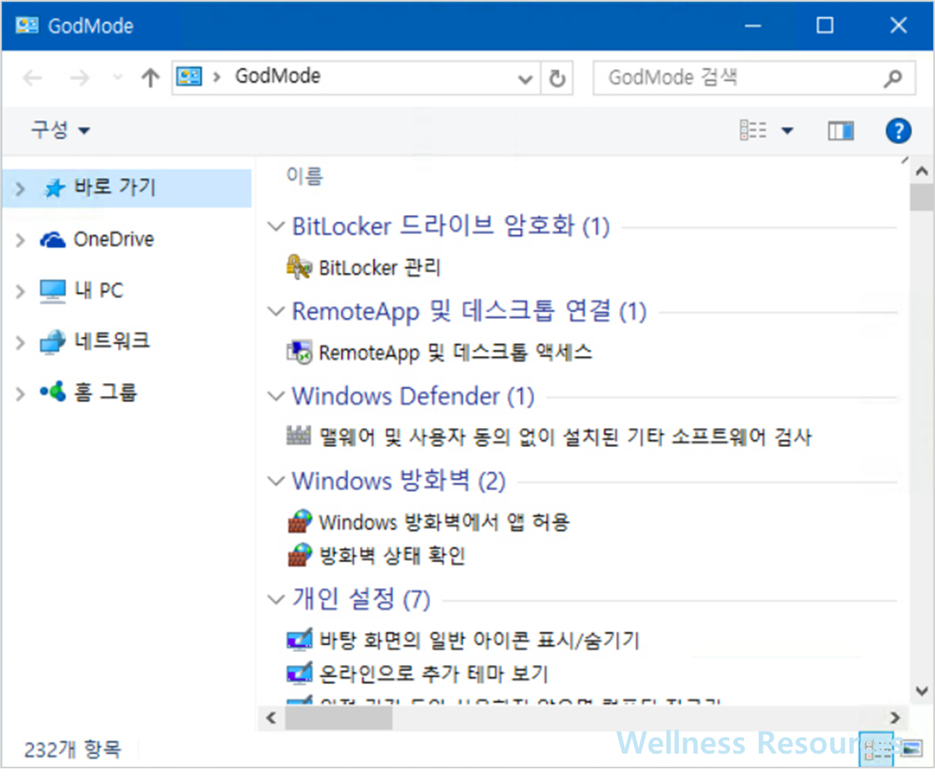
Task: Click the horizontal scrollbar left arrow
Action: [271, 717]
